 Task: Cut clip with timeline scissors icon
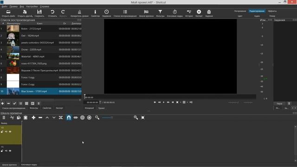[12, 117]
